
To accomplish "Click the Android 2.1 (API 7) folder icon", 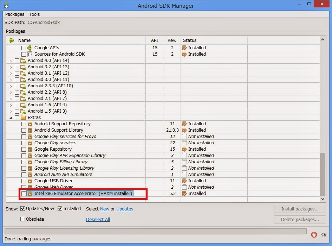I will click(x=23, y=99).
